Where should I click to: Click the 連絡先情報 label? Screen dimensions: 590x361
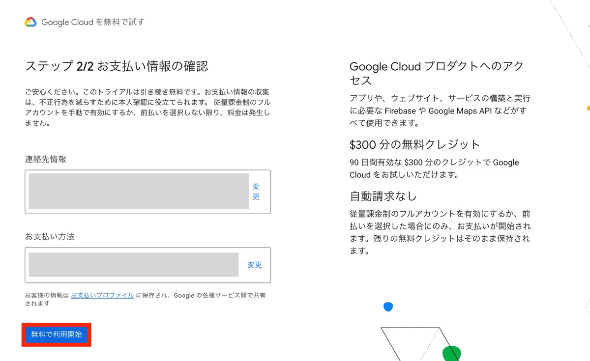tap(46, 159)
